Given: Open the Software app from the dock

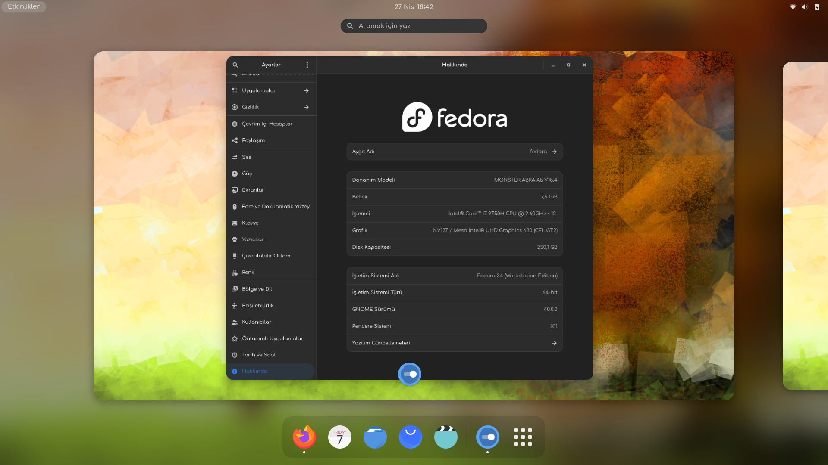Looking at the screenshot, I should tap(410, 437).
